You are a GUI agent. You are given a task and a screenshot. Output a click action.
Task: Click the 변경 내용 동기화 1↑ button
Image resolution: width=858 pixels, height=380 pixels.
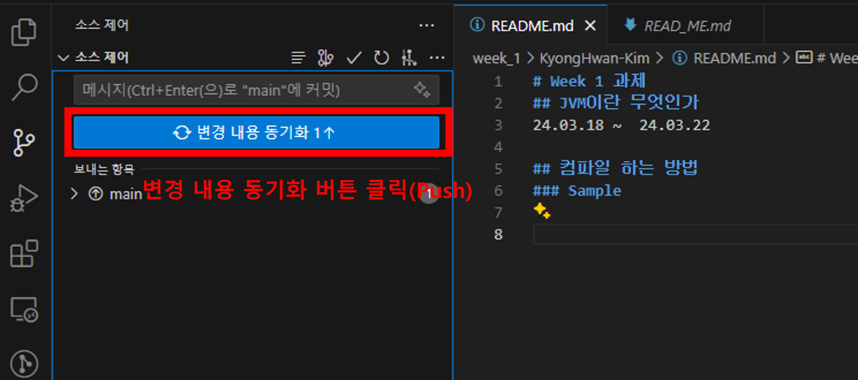click(256, 132)
